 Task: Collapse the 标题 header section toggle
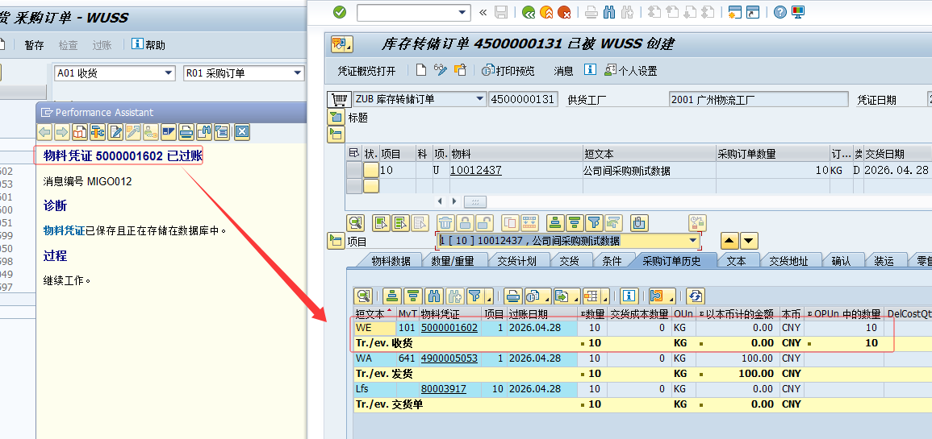pos(336,118)
